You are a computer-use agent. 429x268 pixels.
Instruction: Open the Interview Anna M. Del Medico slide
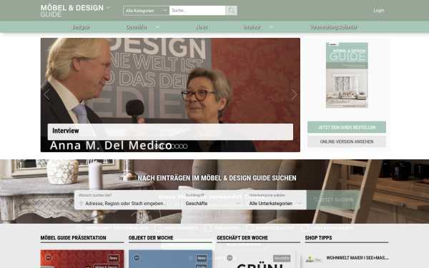pyautogui.click(x=170, y=95)
